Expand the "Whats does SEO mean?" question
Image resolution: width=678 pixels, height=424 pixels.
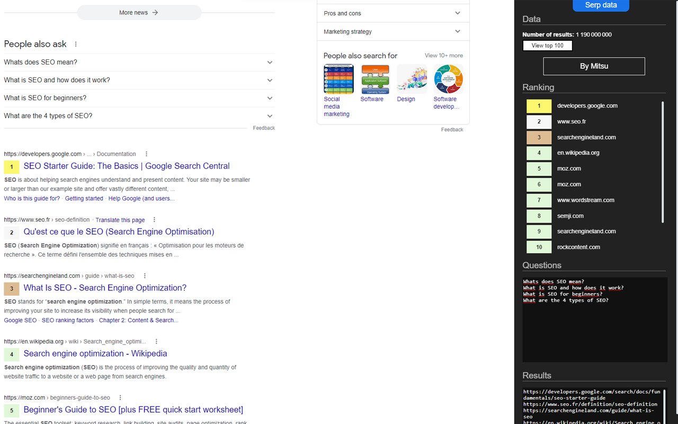pyautogui.click(x=139, y=62)
